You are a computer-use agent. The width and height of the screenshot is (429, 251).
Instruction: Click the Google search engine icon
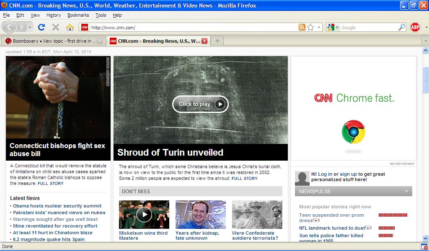click(331, 27)
